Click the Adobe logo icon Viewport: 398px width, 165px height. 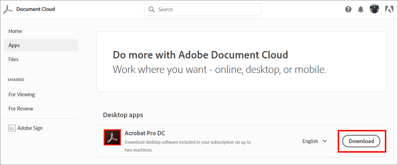pos(389,9)
